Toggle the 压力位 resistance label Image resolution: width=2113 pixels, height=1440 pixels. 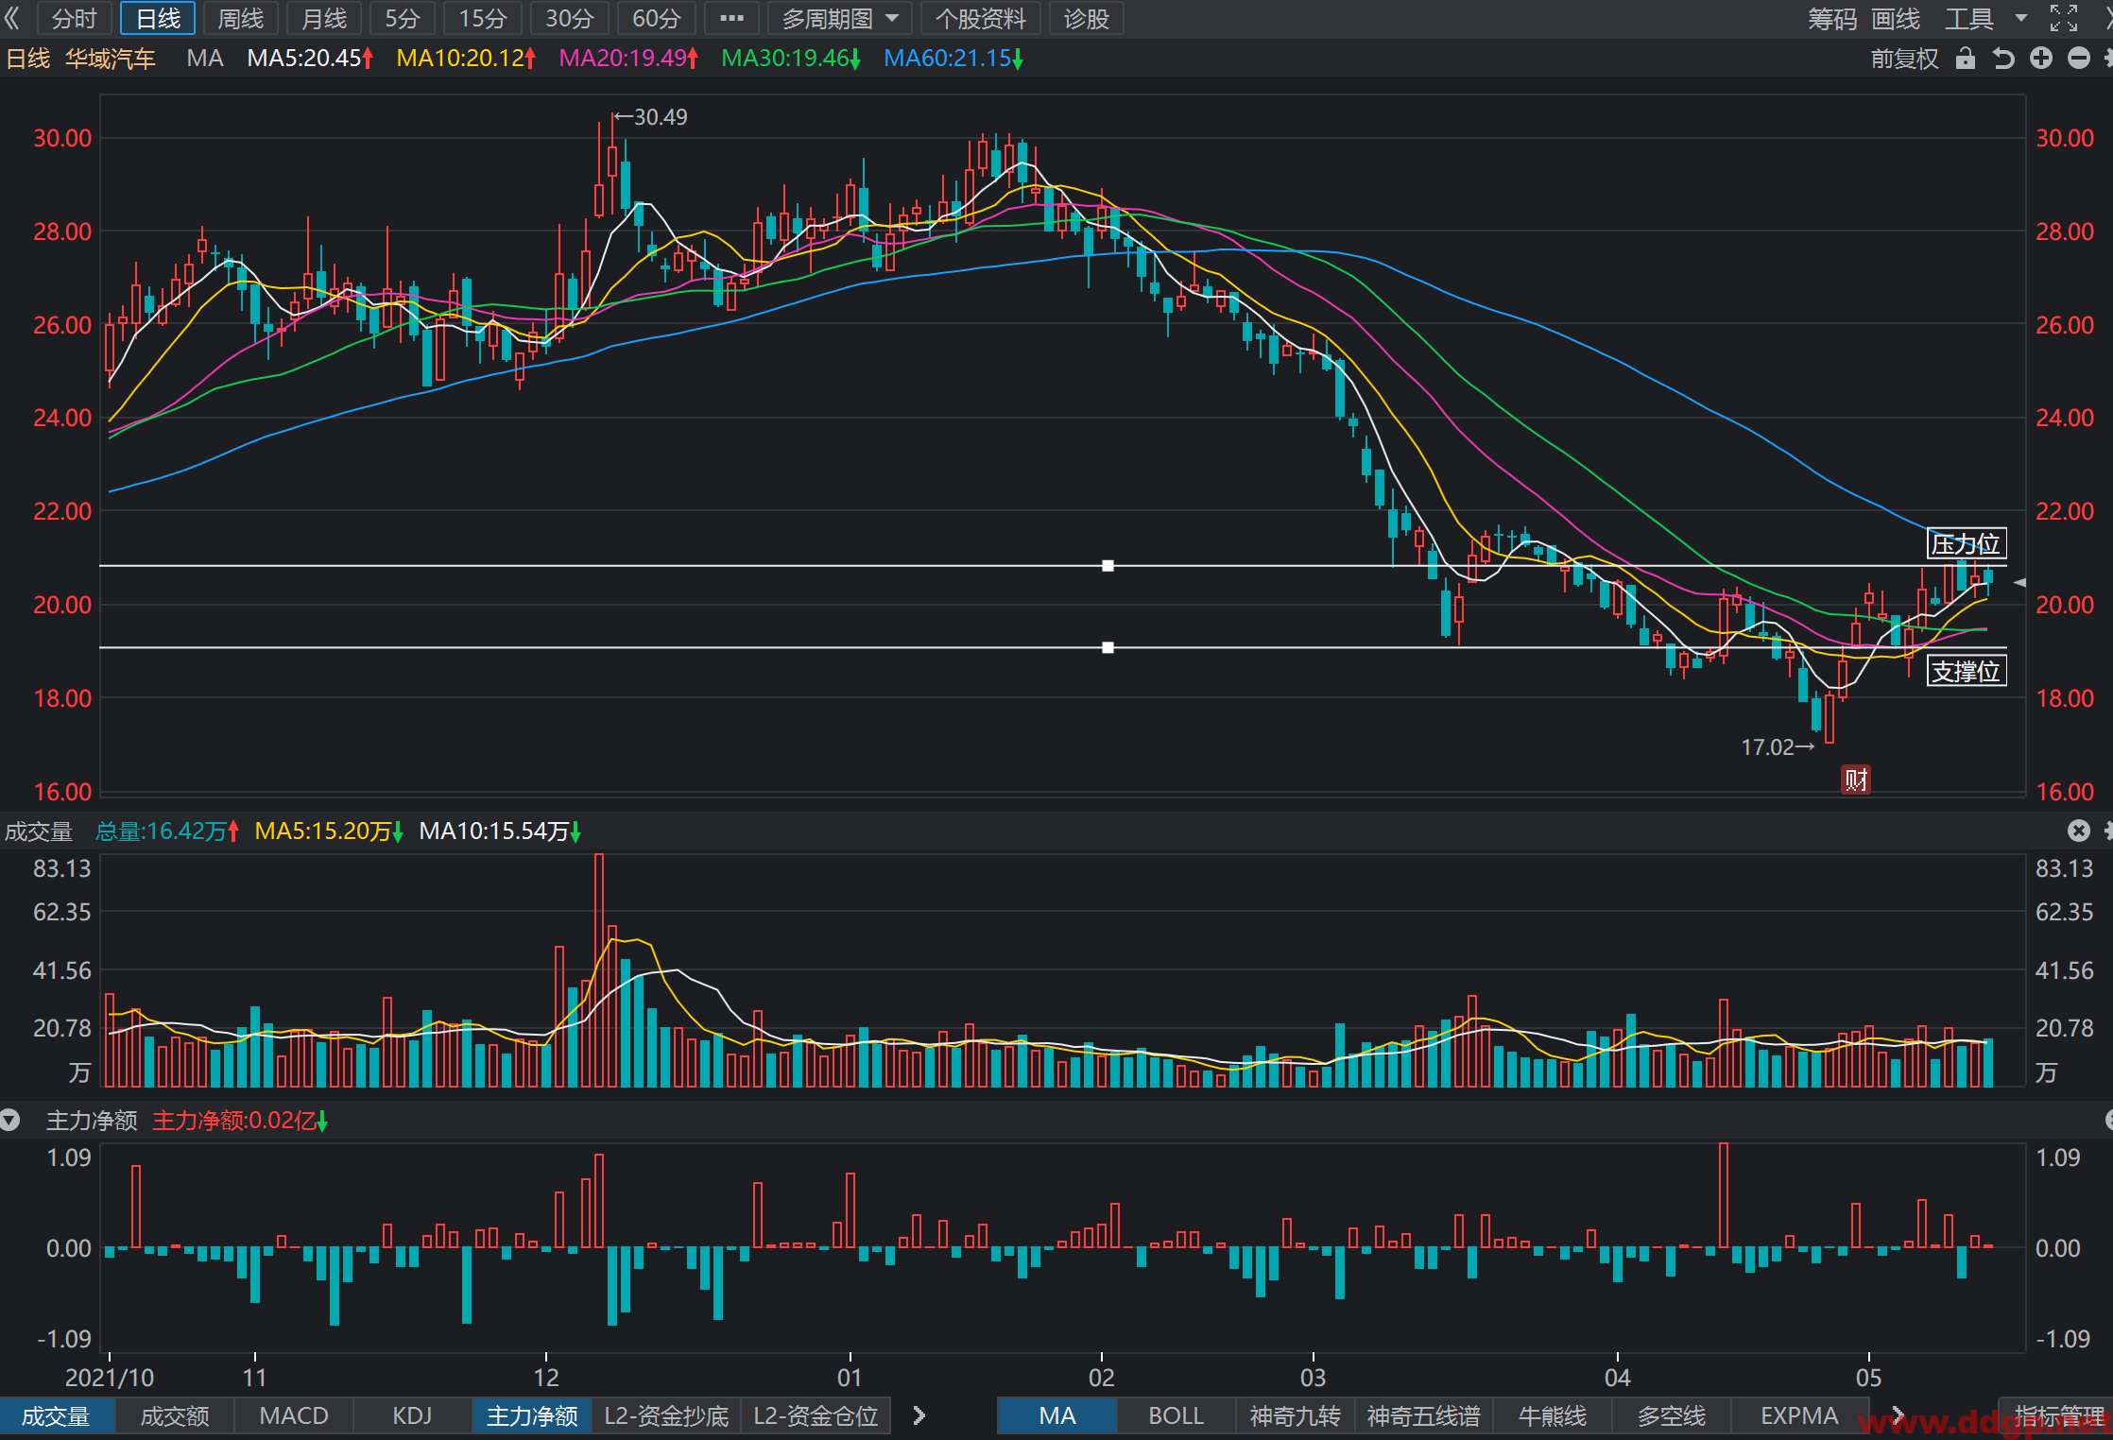pyautogui.click(x=1967, y=544)
